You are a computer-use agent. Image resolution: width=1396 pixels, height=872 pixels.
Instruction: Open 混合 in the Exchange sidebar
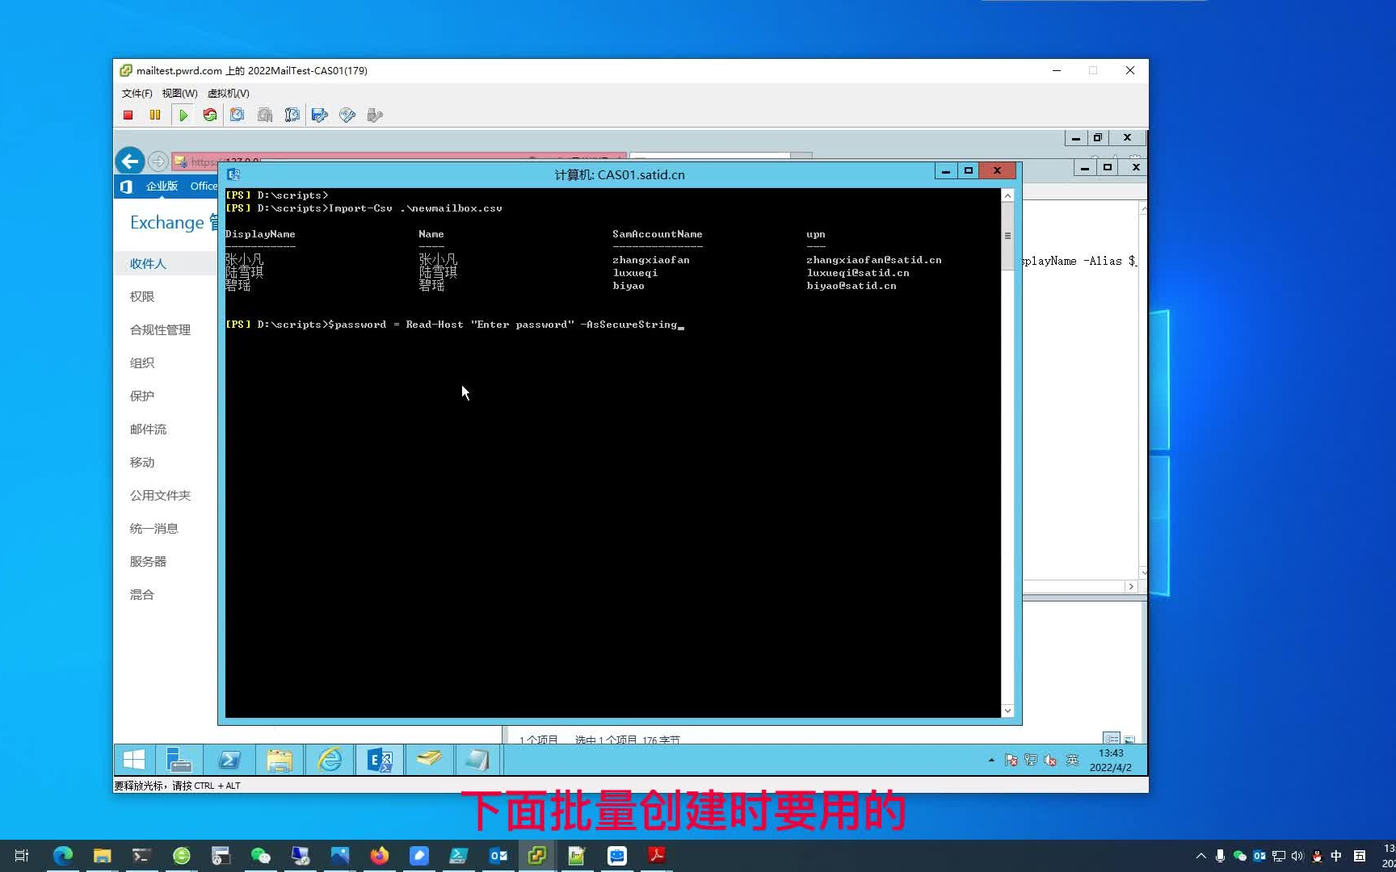click(142, 595)
